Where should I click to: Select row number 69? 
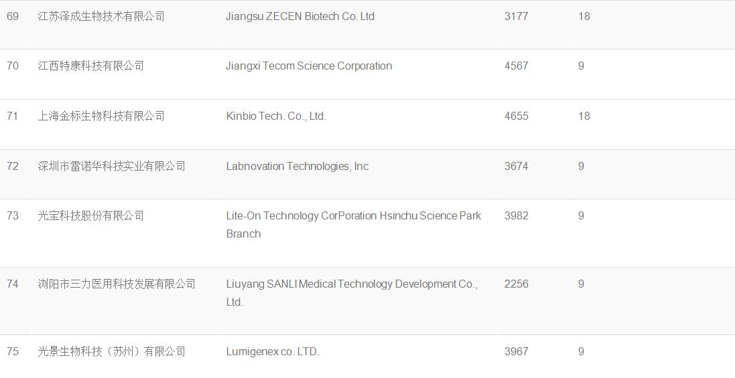[13, 16]
